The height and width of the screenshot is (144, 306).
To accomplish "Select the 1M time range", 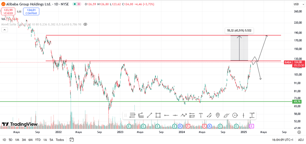I will tap(17, 140).
